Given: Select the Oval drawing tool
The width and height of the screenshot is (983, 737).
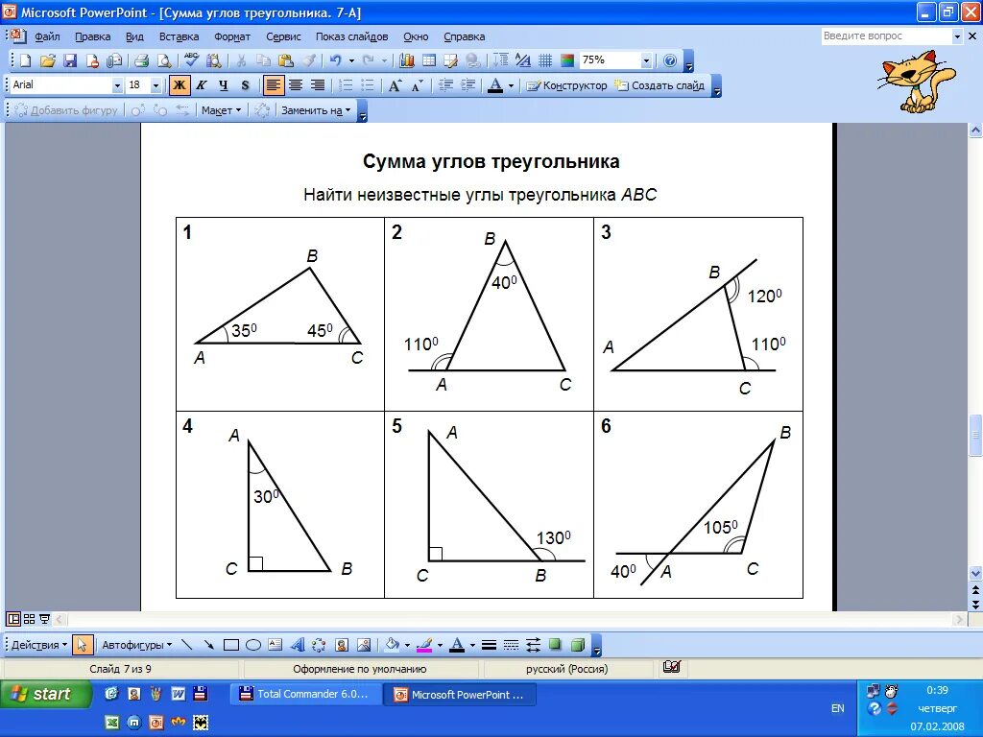Looking at the screenshot, I should click(x=252, y=644).
